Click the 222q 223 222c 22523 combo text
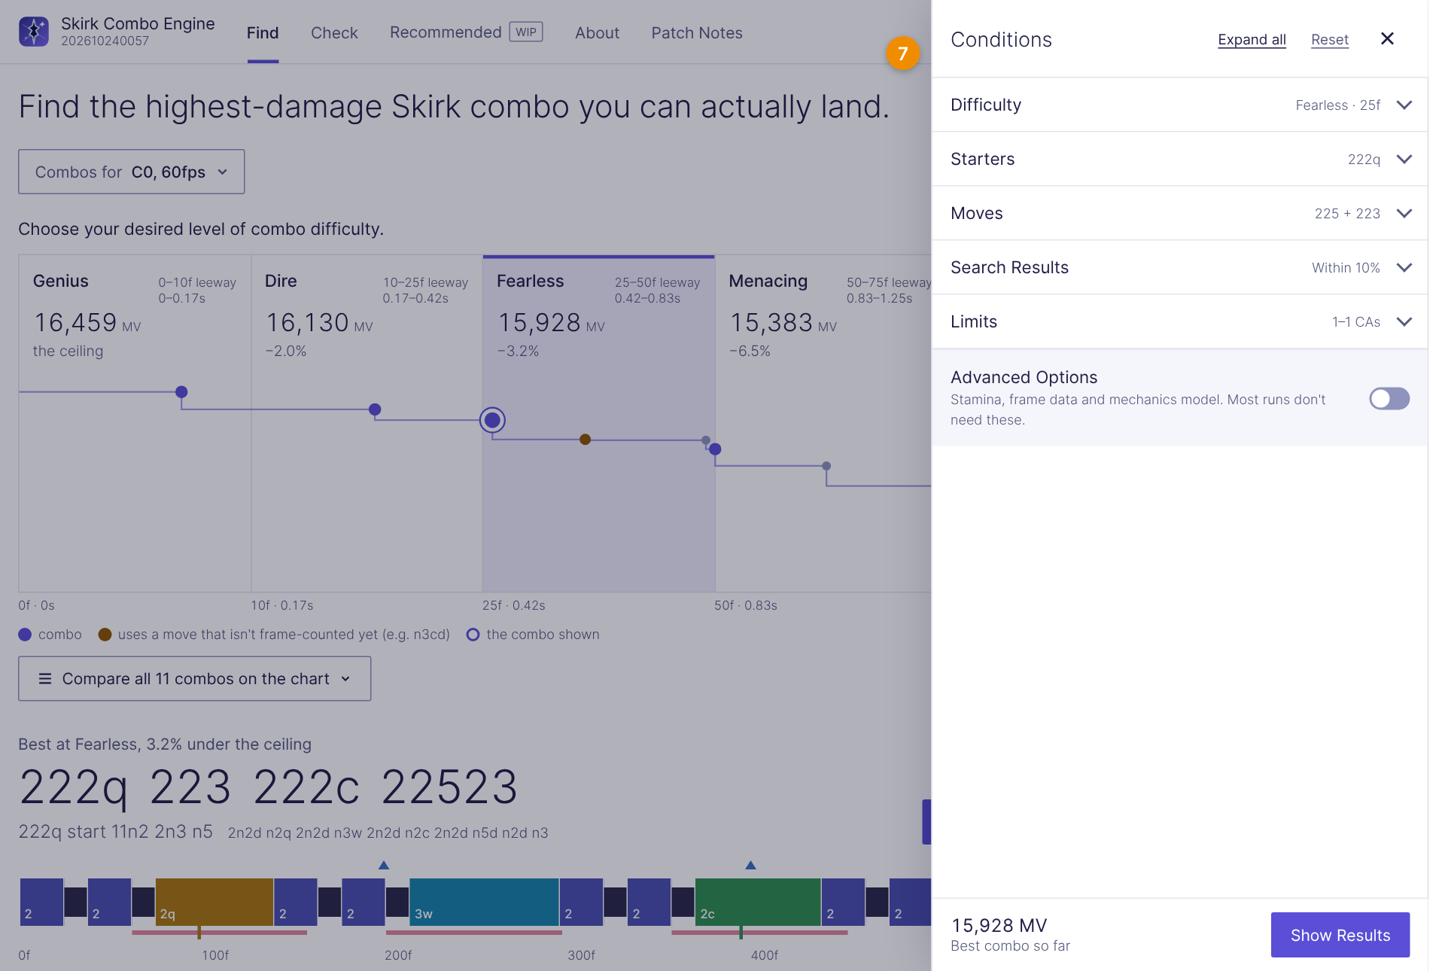1445x971 pixels. coord(269,787)
